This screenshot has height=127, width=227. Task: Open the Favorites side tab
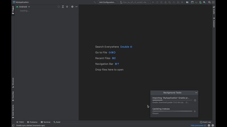pos(13,96)
